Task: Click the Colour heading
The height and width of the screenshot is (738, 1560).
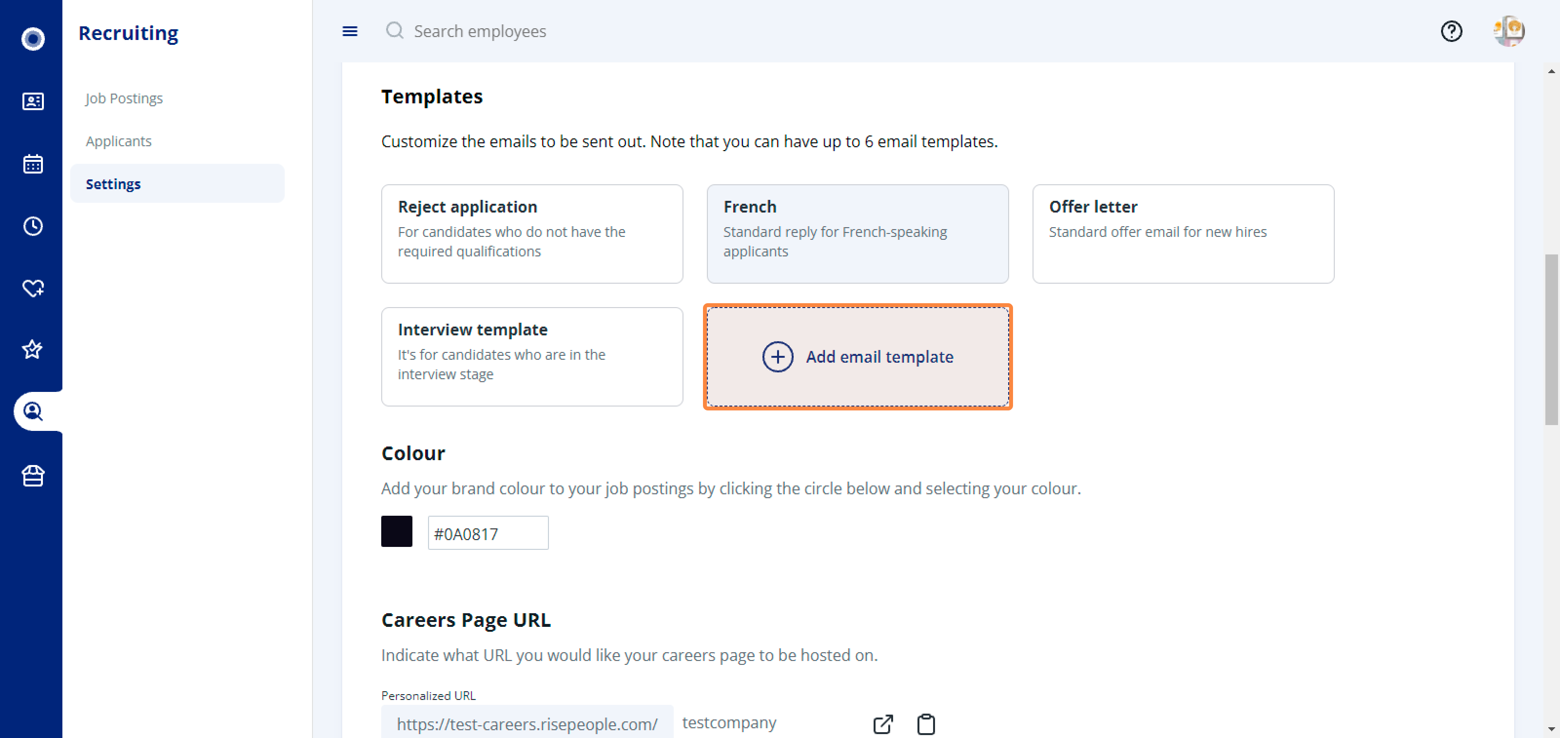Action: 413,453
